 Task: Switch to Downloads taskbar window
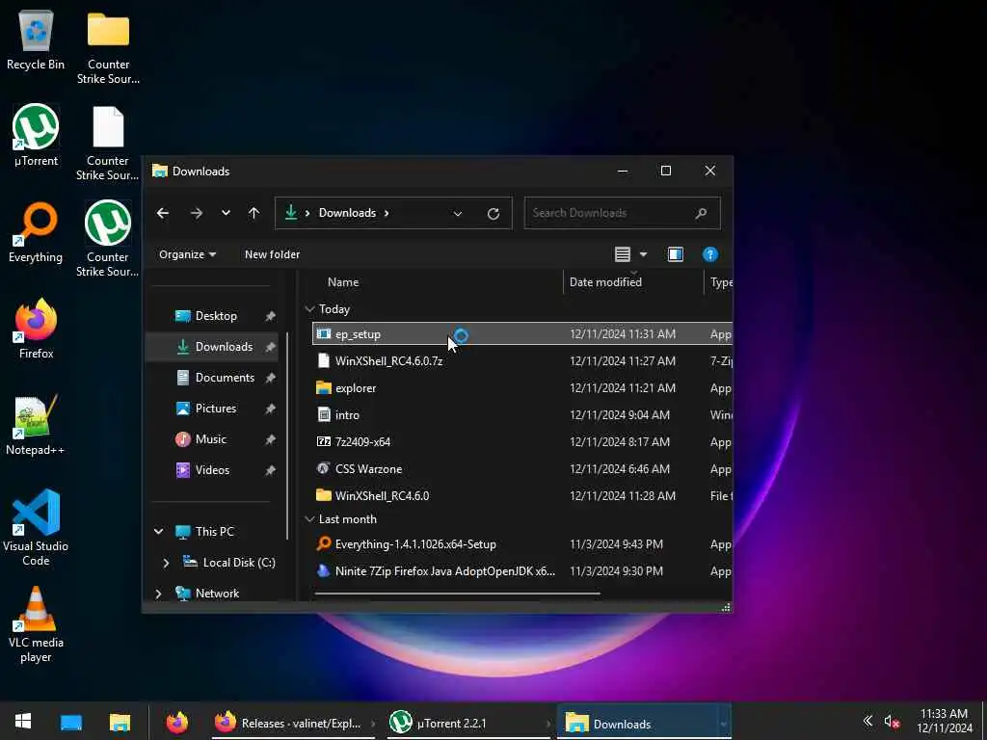642,723
